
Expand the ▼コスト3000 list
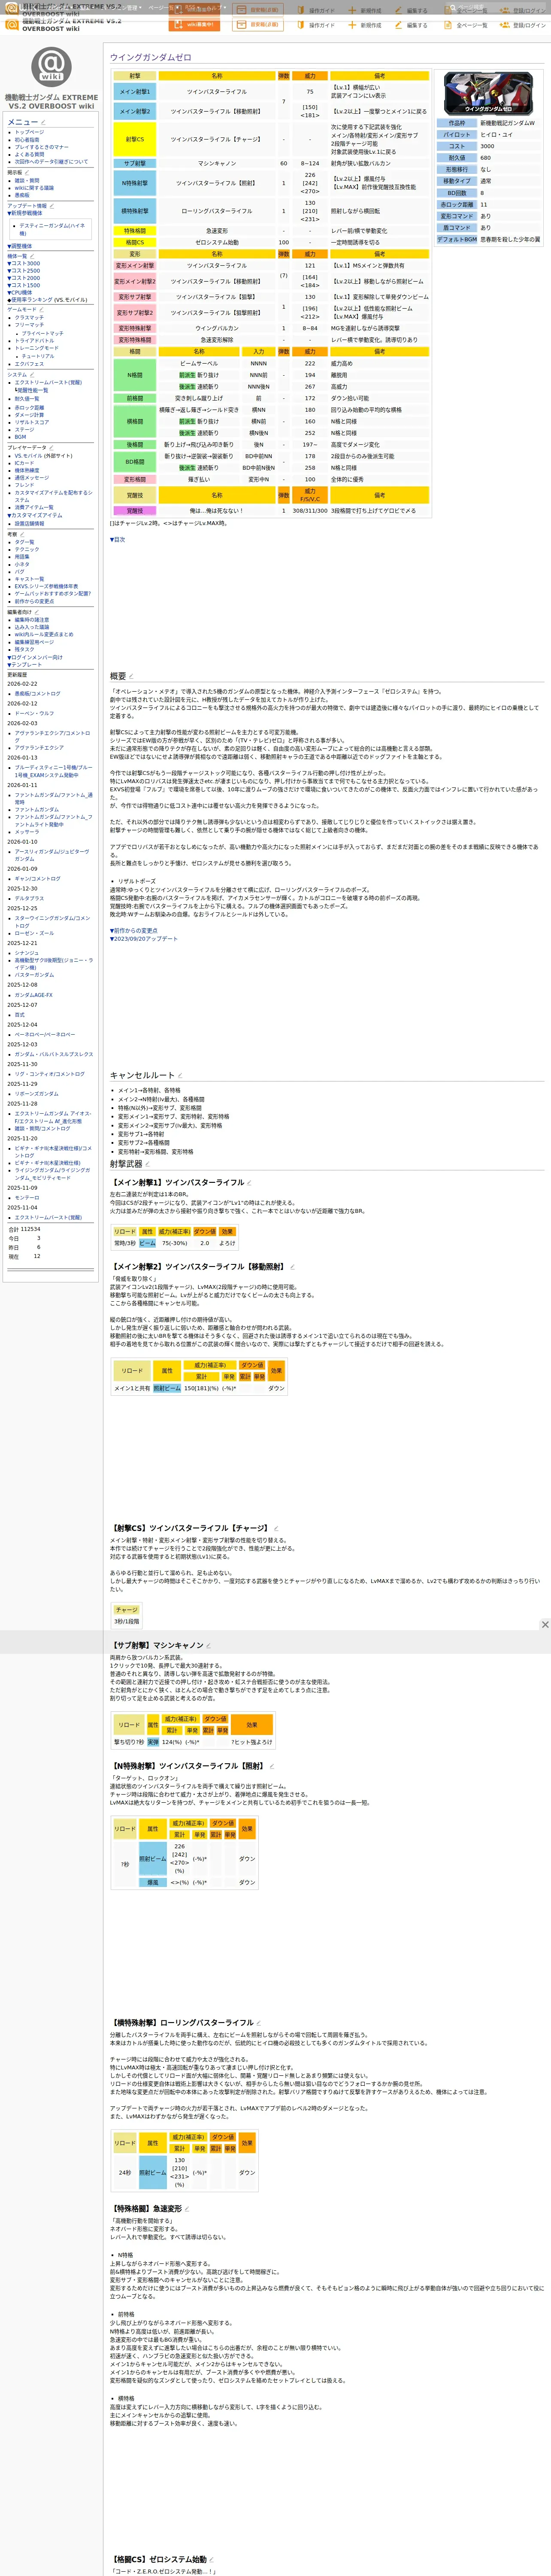coord(24,264)
